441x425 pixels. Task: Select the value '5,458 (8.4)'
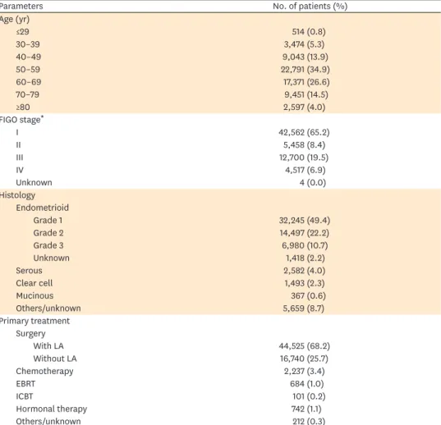(x=304, y=145)
